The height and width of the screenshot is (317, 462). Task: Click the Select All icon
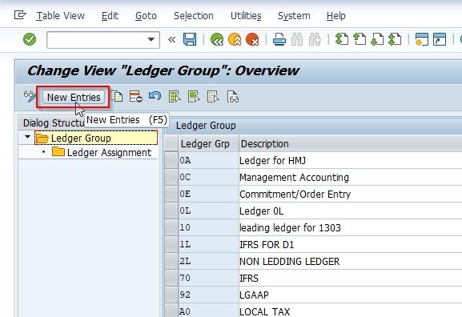pyautogui.click(x=175, y=97)
